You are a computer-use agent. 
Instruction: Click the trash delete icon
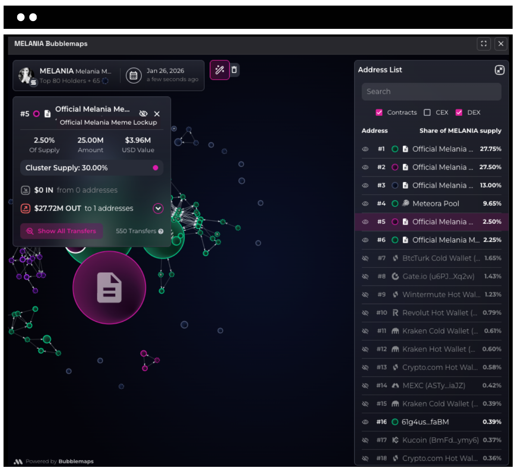(234, 70)
